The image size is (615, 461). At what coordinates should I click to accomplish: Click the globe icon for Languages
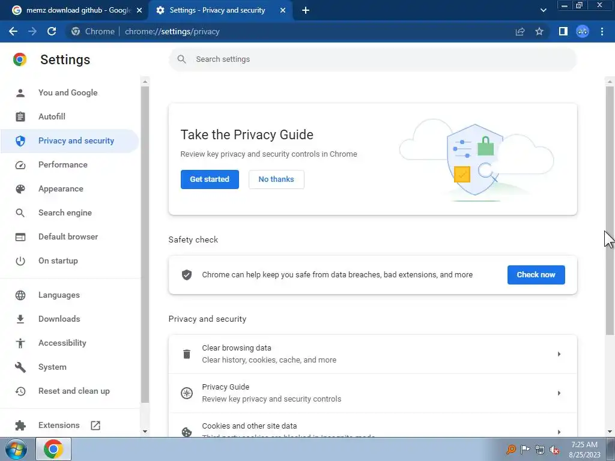coord(20,295)
